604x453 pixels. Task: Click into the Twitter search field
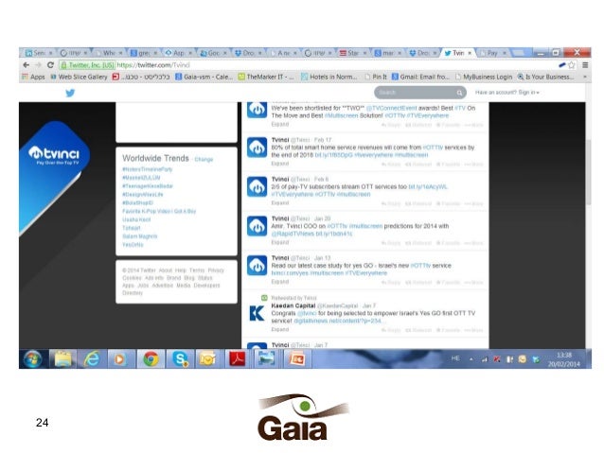tap(416, 93)
